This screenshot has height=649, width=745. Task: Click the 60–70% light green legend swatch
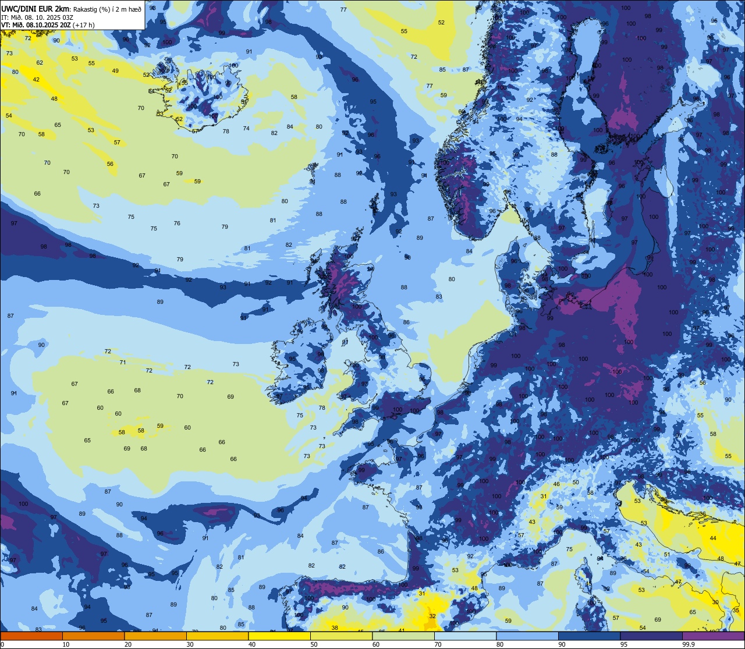tap(403, 636)
